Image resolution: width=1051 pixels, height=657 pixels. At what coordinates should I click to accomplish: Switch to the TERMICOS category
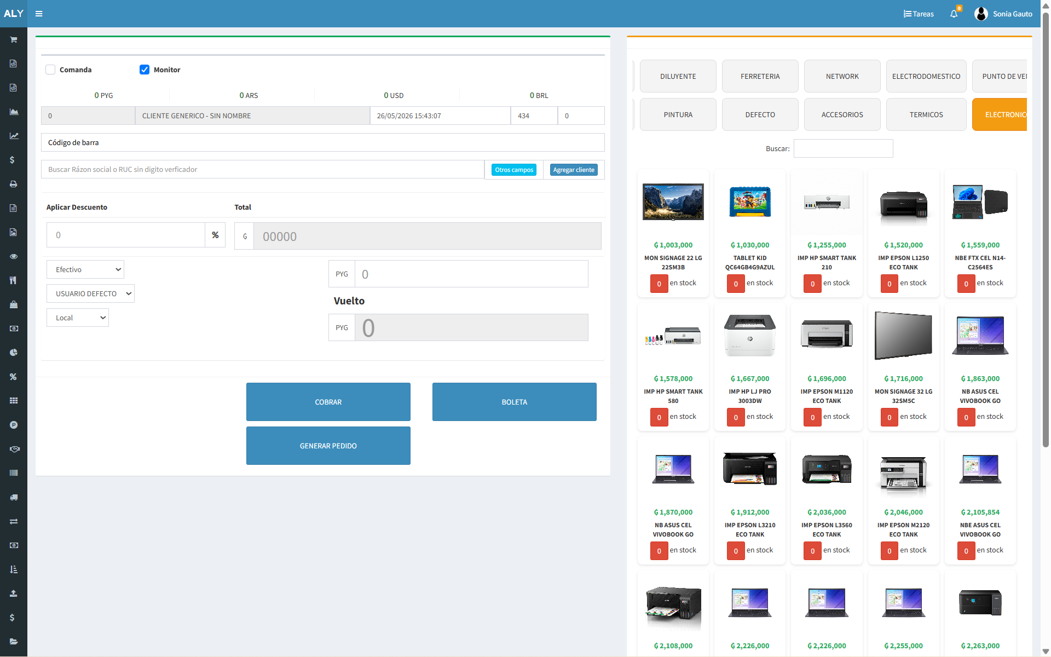pyautogui.click(x=926, y=114)
